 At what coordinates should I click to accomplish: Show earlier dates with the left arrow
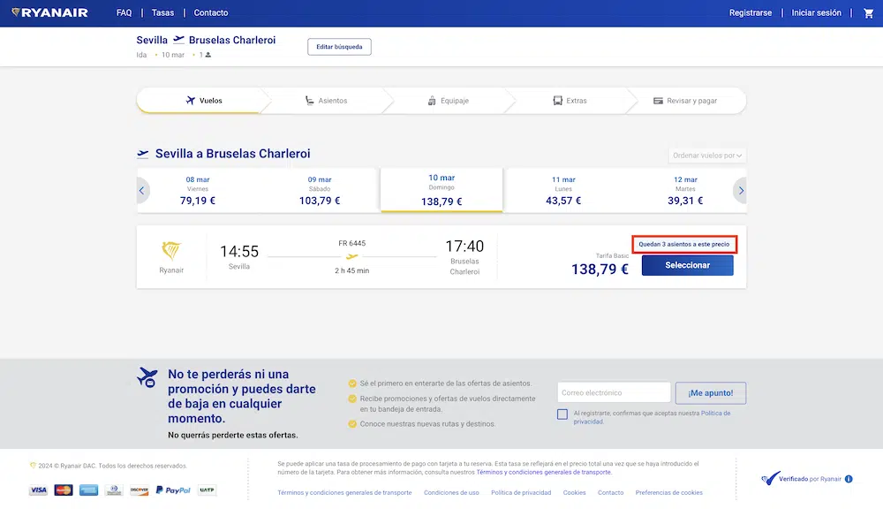(x=142, y=191)
